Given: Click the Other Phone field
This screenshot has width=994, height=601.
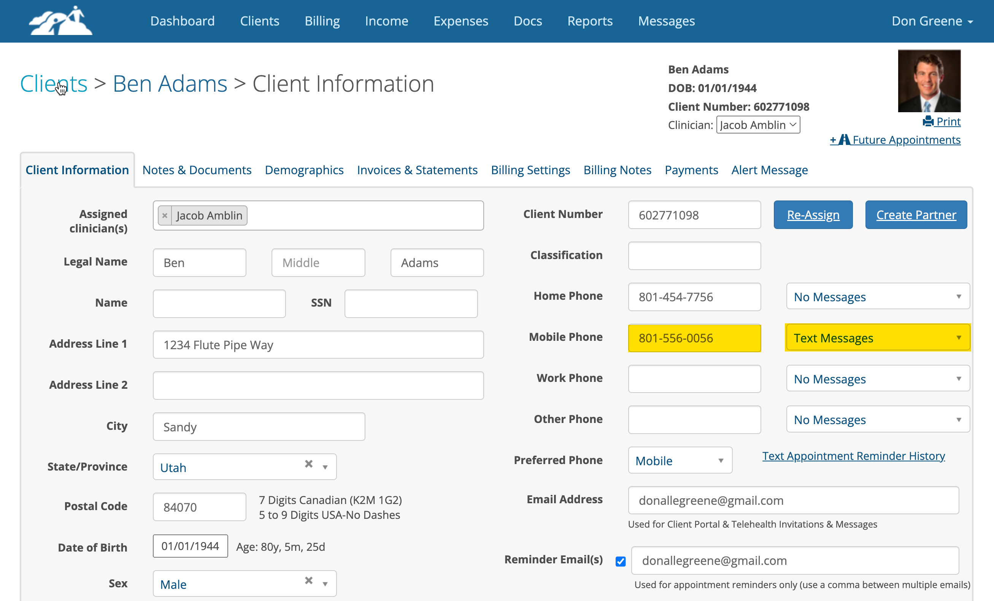Looking at the screenshot, I should point(694,420).
